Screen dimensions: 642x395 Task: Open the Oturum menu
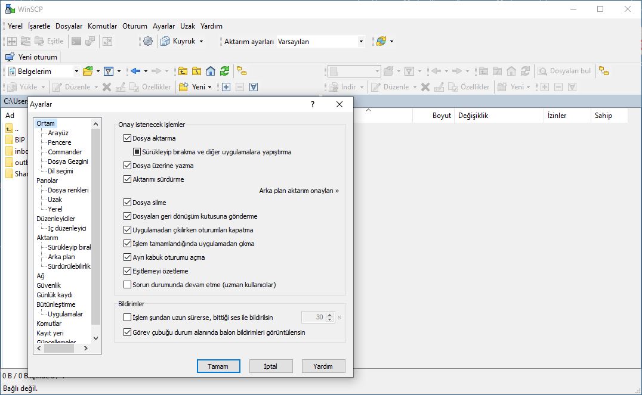[135, 26]
